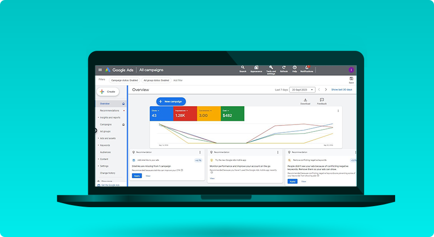The image size is (434, 237).
Task: Open the Notifications bell
Action: pos(307,69)
